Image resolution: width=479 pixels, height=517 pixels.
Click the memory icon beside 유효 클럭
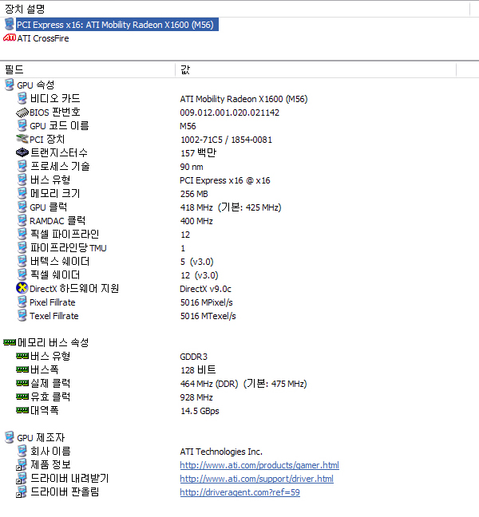click(x=22, y=397)
